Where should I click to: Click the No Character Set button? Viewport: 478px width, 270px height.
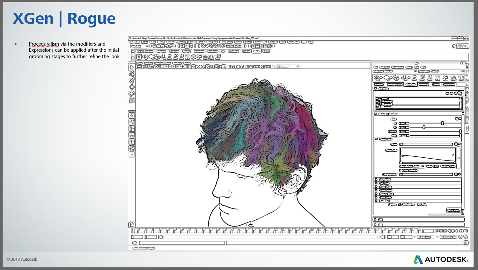tap(448, 237)
